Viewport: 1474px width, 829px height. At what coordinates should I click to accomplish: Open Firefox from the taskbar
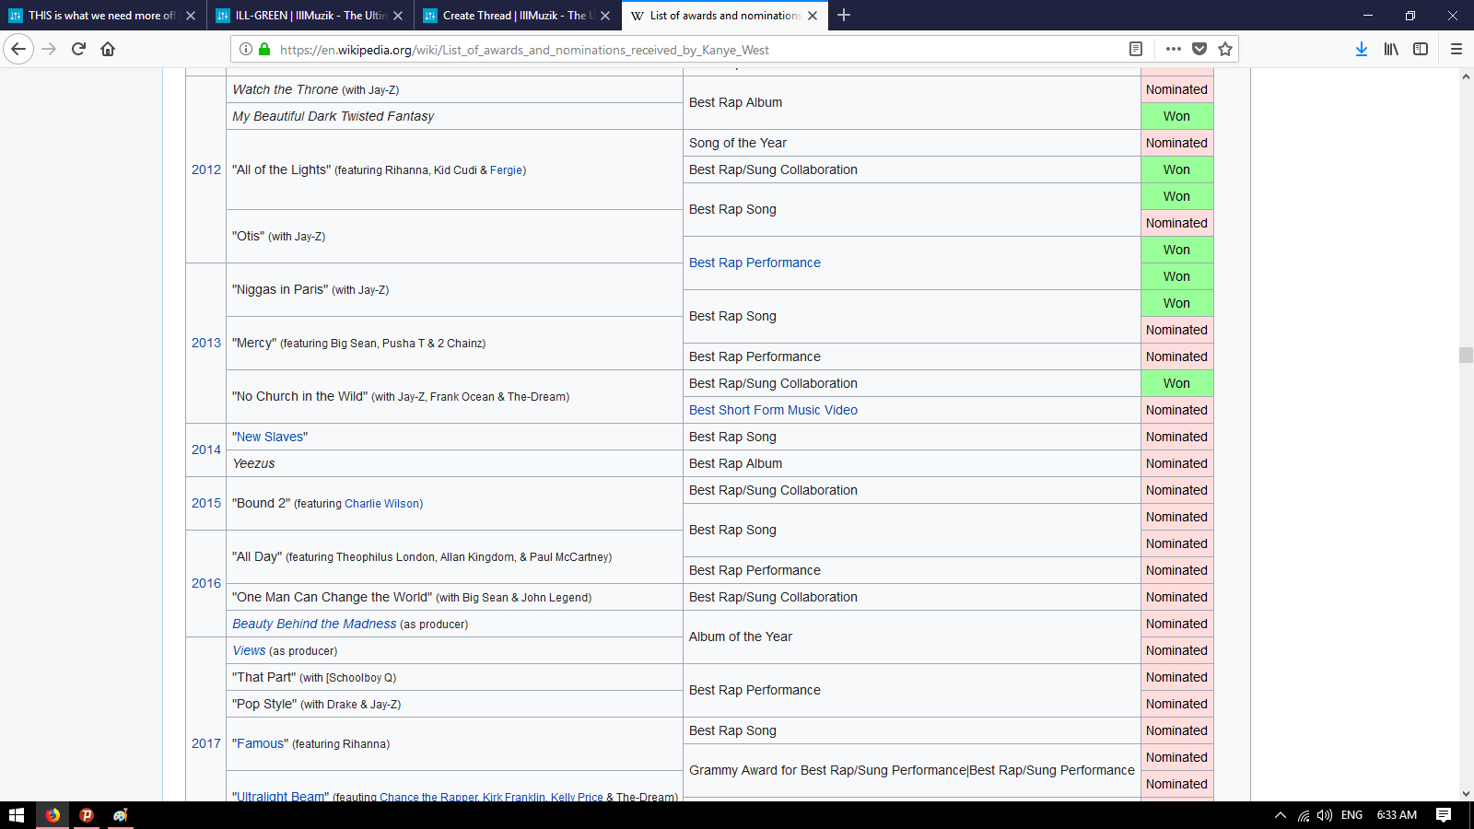53,815
